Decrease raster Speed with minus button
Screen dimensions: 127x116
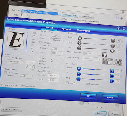tap(80, 38)
